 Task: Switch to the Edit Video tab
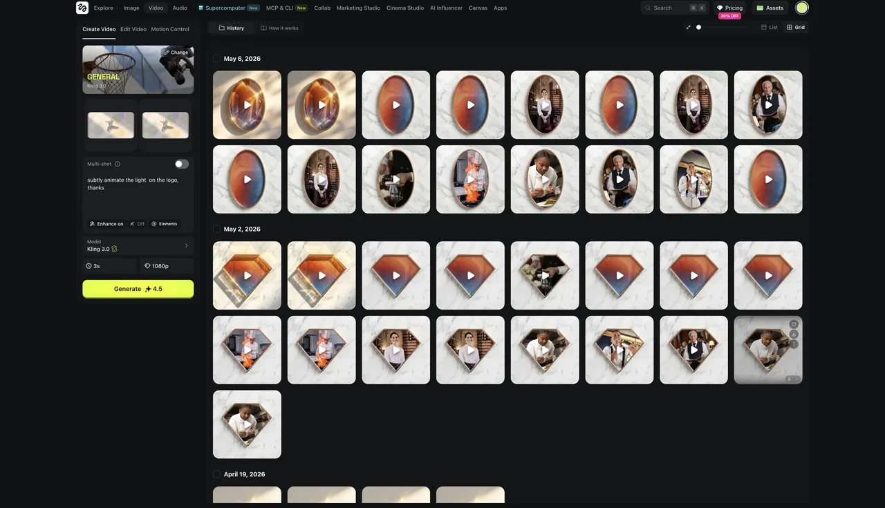tap(133, 29)
